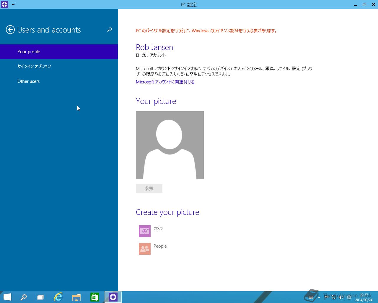The image size is (378, 303).
Task: Click the Create your picture heading
Action: point(167,212)
